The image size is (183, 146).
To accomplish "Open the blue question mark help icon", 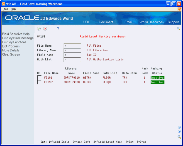I will coord(58,29).
